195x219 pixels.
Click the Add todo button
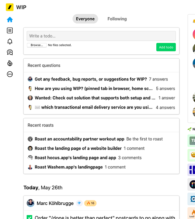click(x=166, y=47)
